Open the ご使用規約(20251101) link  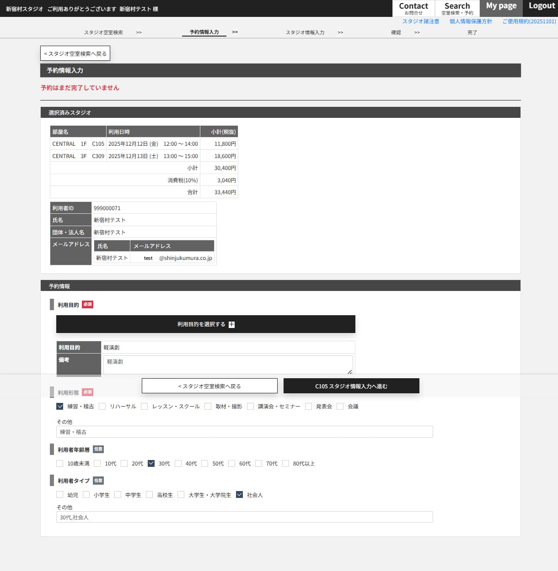(529, 21)
